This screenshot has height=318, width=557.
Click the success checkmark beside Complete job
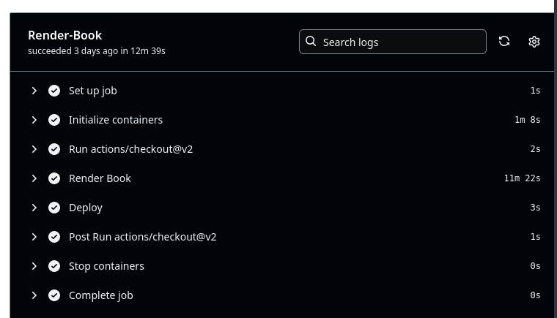tap(54, 295)
